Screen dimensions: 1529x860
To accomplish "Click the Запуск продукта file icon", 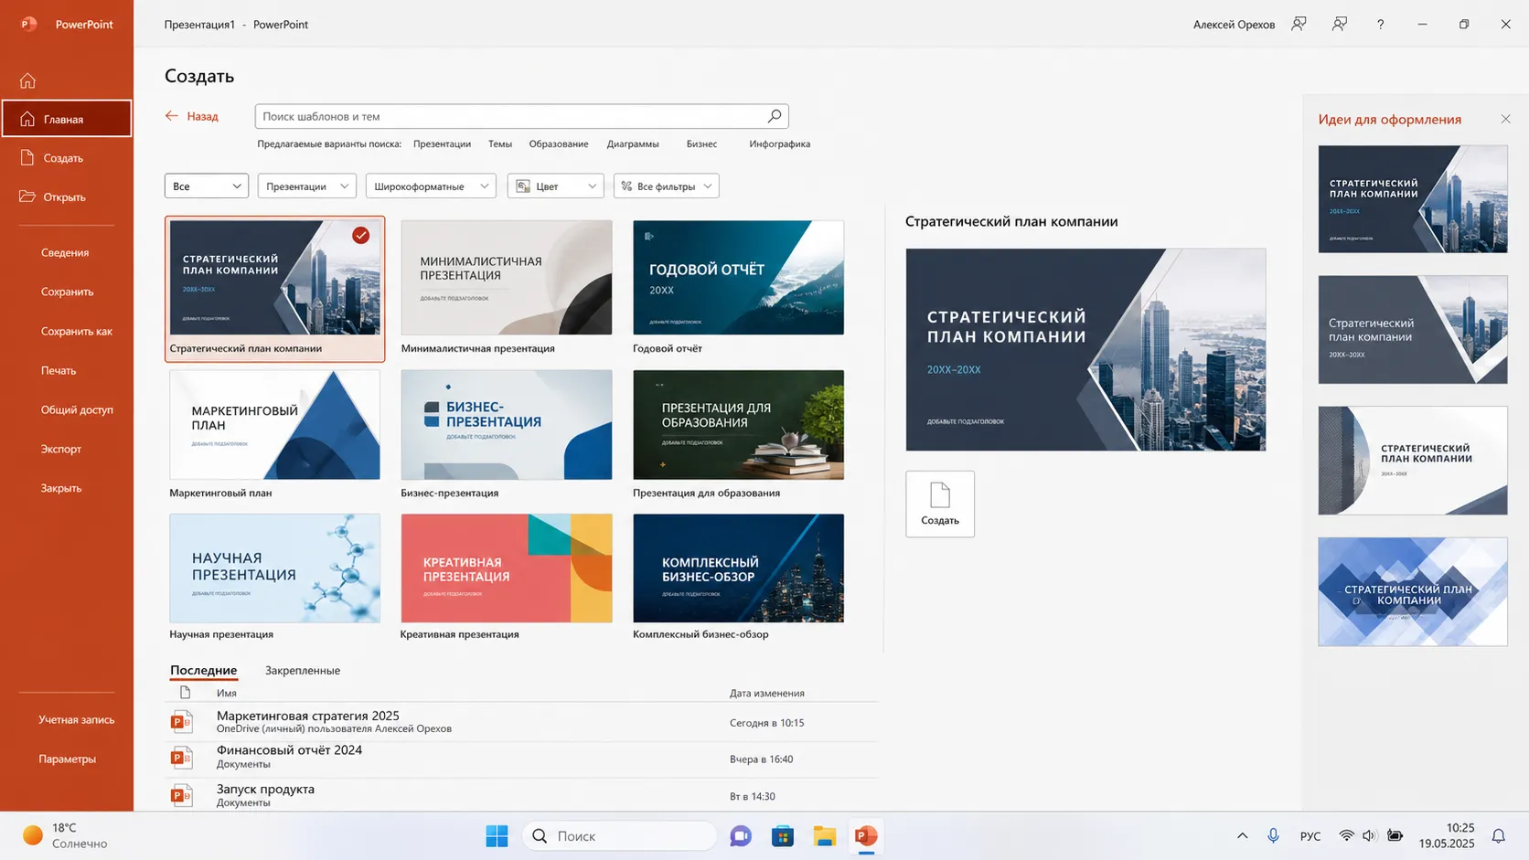I will coord(182,795).
